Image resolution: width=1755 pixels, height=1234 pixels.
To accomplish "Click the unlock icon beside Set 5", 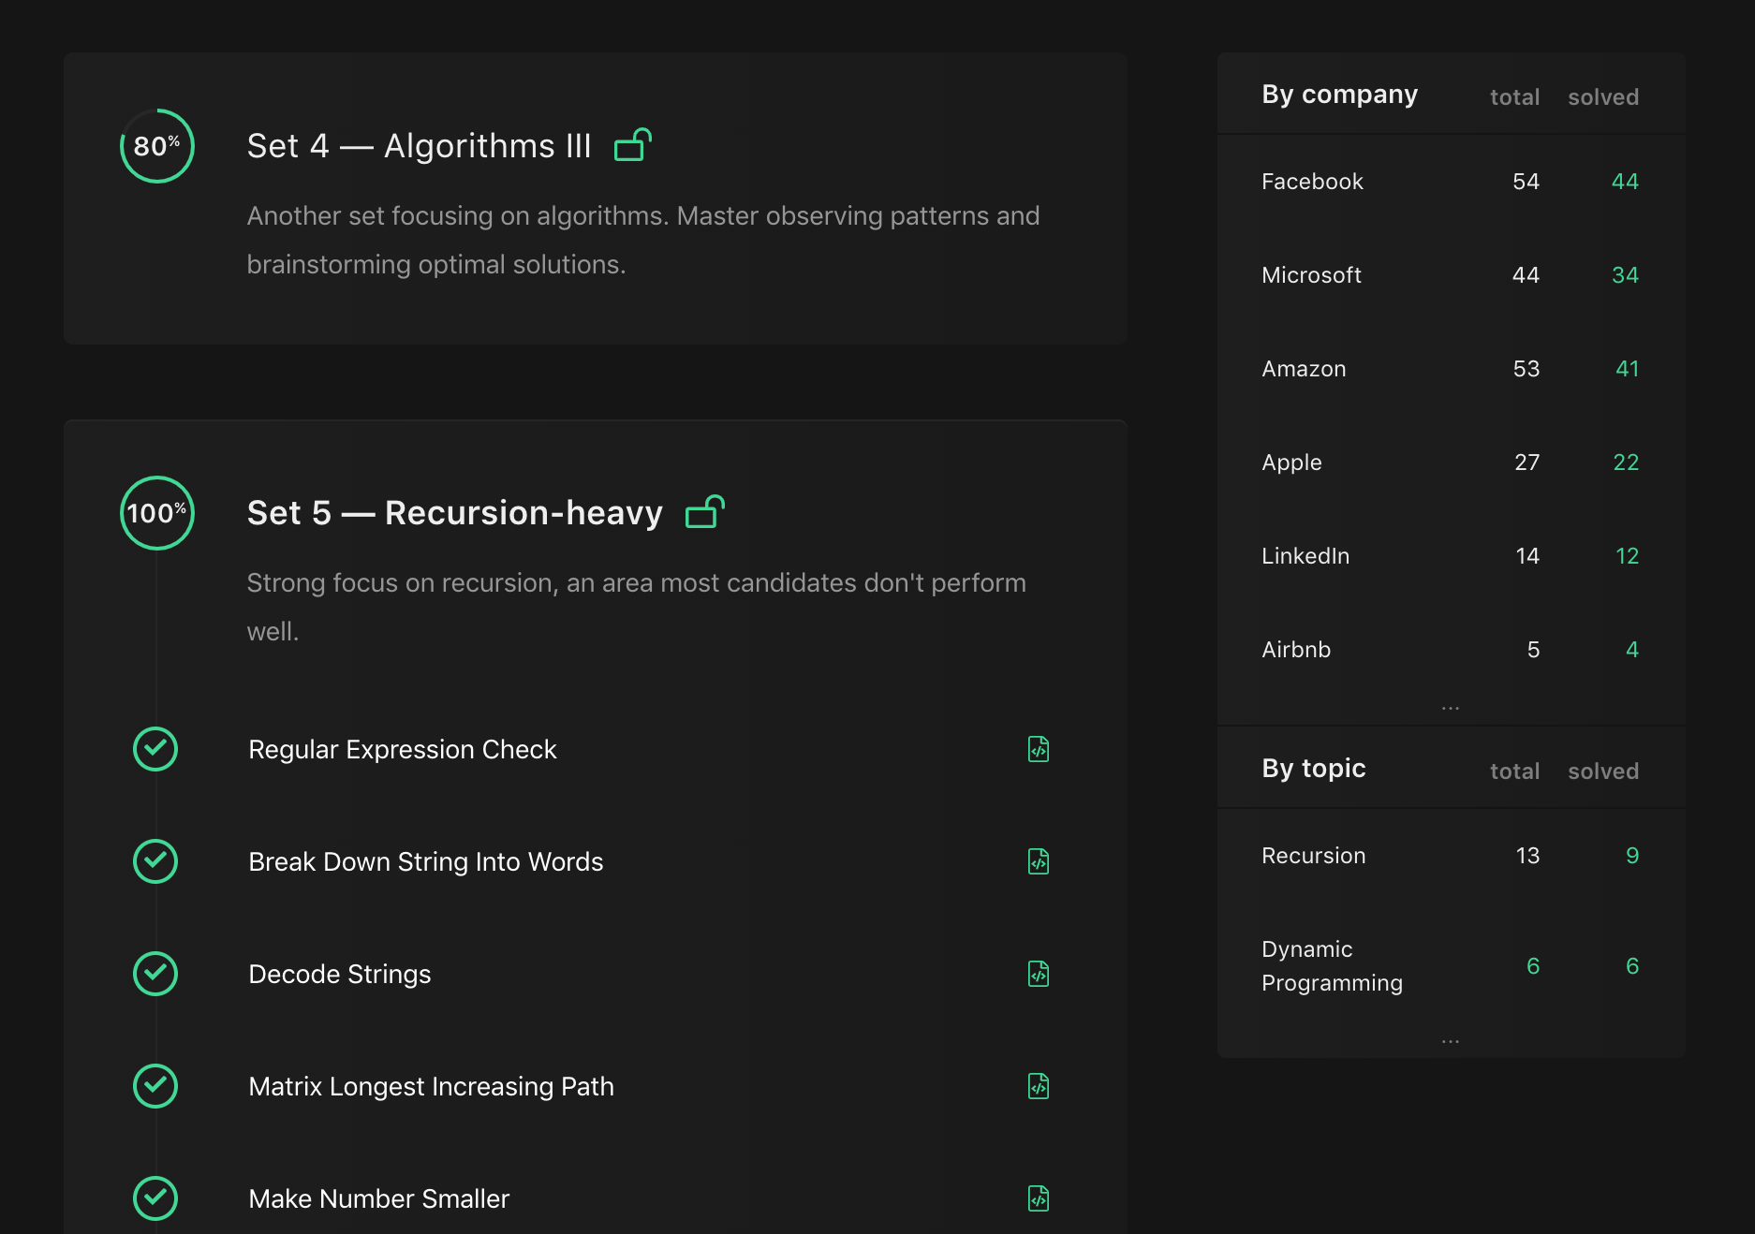I will click(704, 512).
